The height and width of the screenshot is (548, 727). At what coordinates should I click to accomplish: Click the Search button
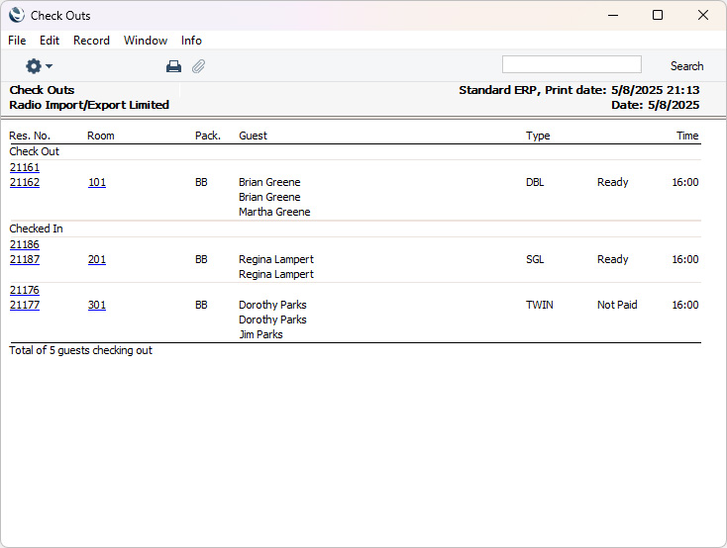click(686, 66)
